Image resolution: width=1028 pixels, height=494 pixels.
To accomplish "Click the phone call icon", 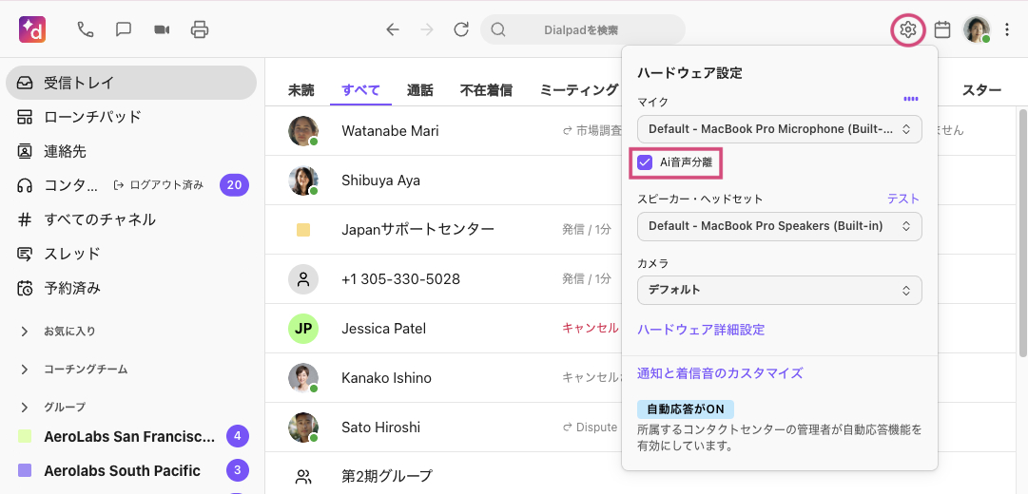I will [86, 29].
